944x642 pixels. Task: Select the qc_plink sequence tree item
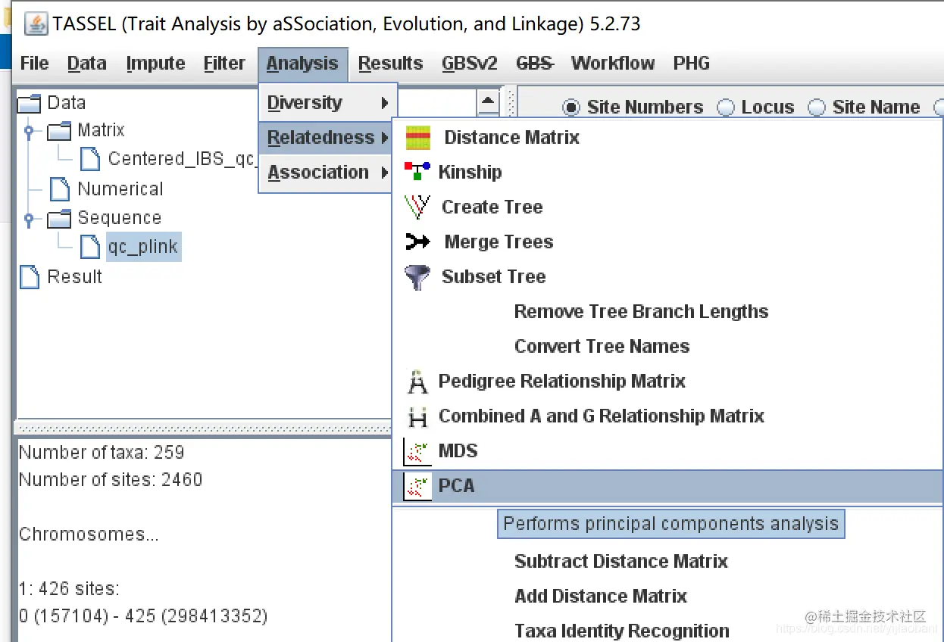tap(143, 247)
